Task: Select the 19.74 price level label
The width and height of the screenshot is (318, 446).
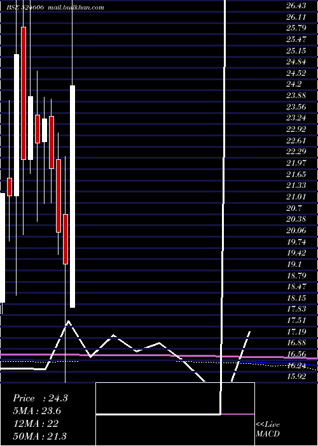Action: coord(296,242)
